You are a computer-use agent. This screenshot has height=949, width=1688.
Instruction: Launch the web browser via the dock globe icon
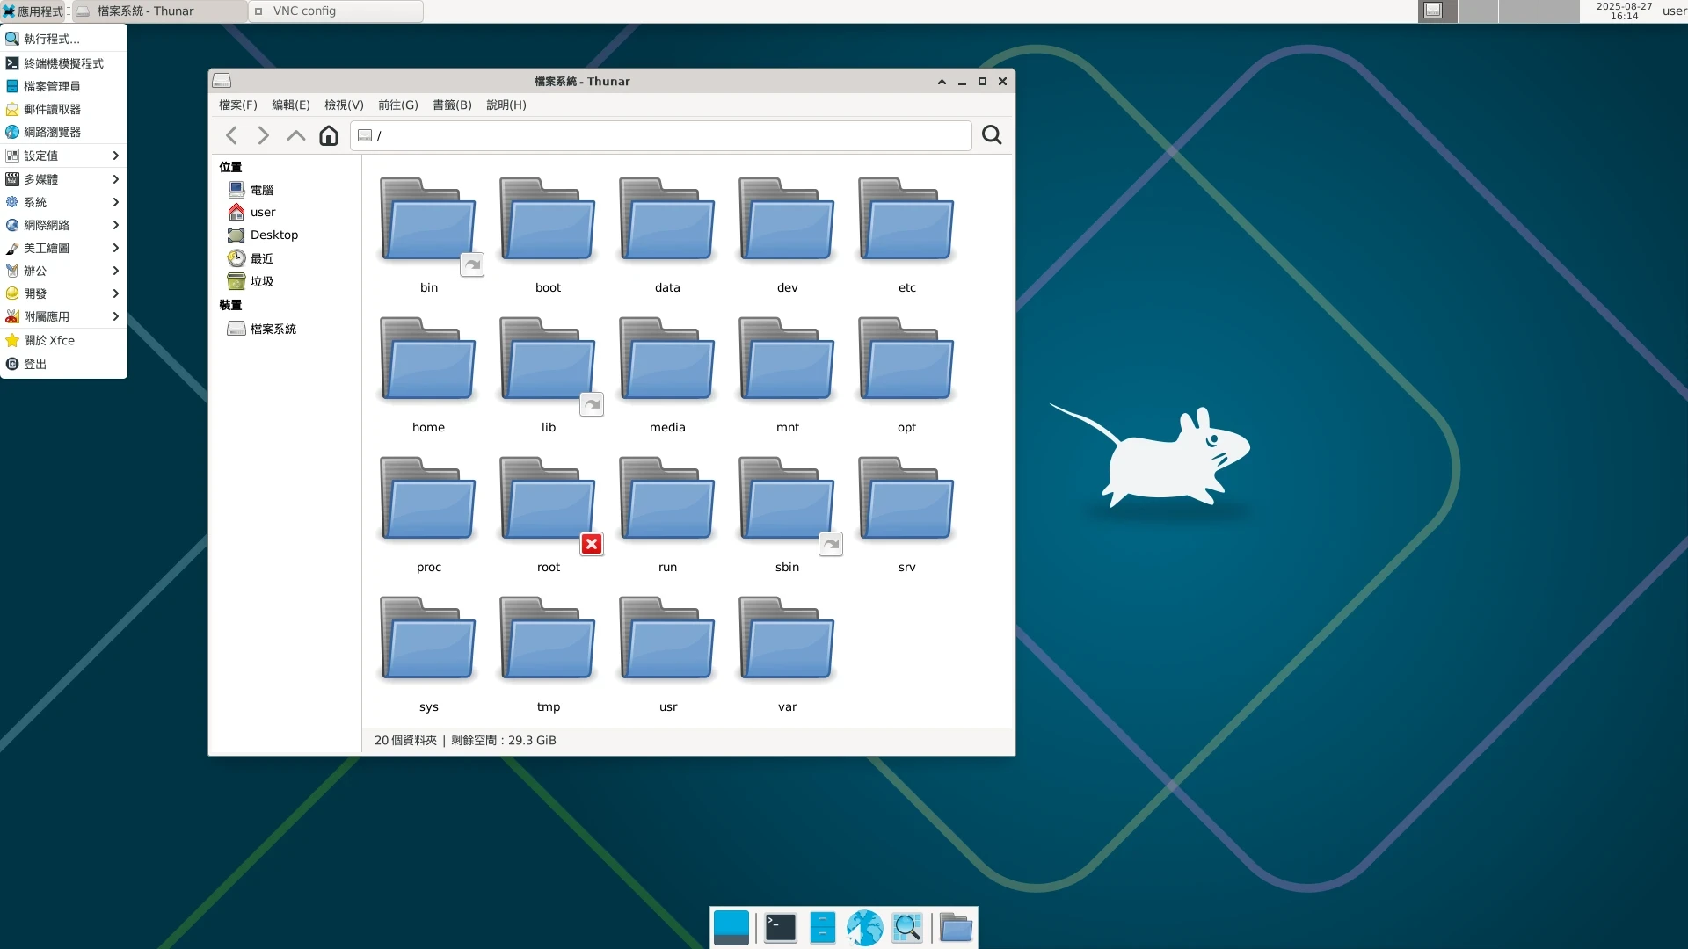(x=864, y=927)
